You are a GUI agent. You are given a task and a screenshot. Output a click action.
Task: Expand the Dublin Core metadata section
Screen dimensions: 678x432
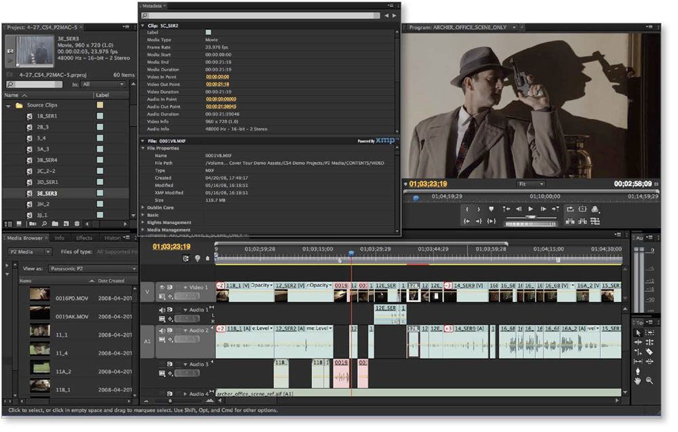coord(143,207)
